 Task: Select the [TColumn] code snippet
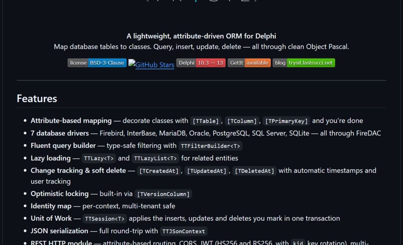(x=242, y=121)
